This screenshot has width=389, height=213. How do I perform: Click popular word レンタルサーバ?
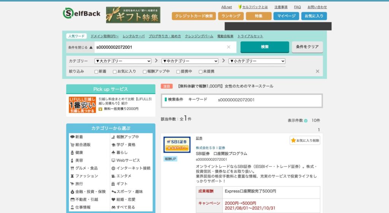[x=133, y=36]
